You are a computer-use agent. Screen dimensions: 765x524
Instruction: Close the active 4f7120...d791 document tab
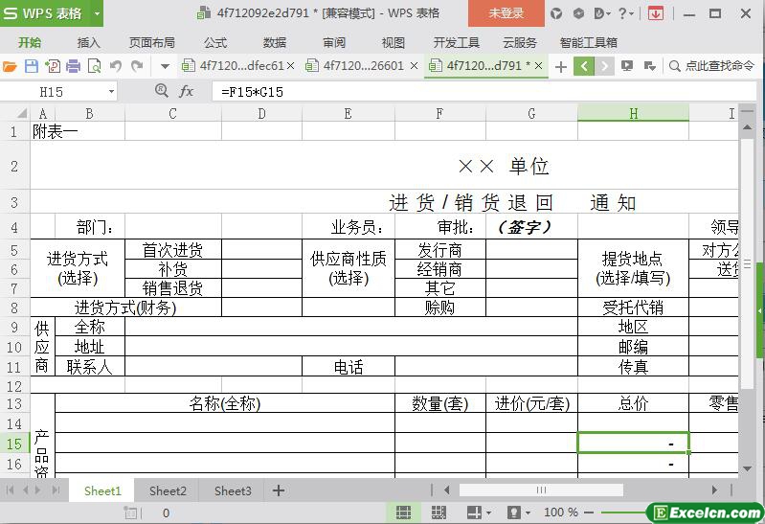[539, 65]
